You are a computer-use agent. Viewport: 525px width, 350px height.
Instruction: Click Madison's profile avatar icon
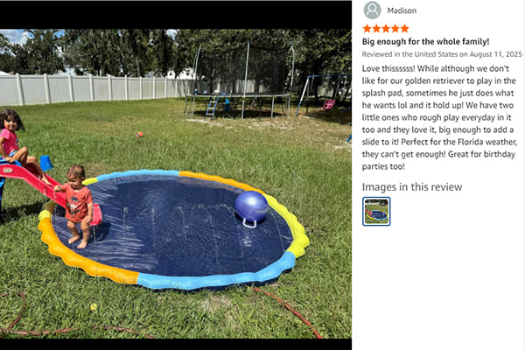pos(372,10)
